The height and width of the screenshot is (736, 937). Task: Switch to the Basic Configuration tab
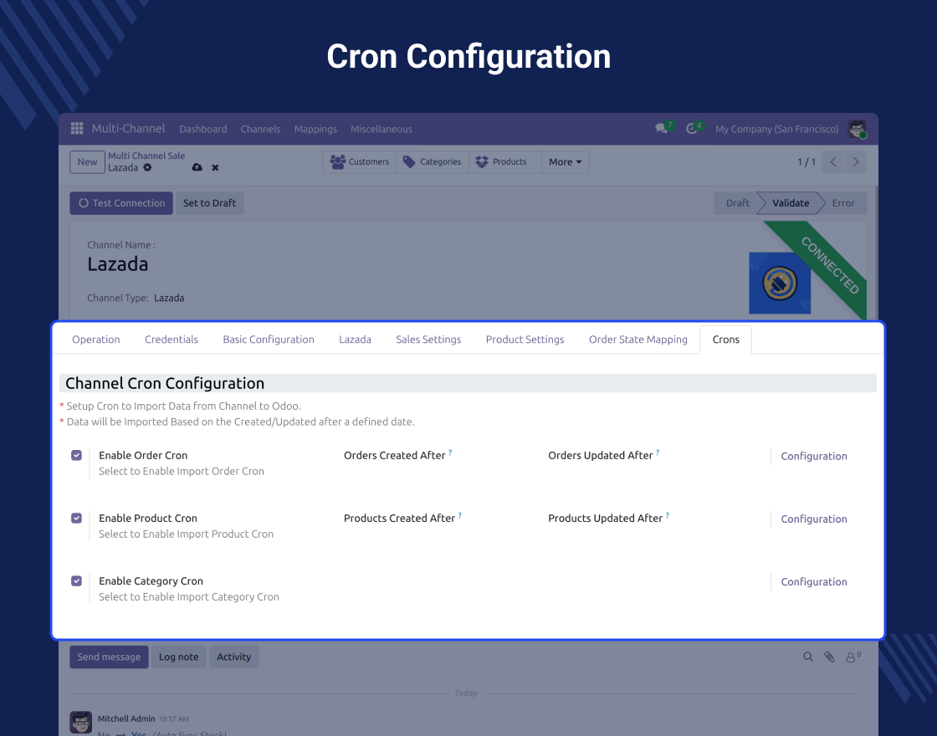pos(269,340)
